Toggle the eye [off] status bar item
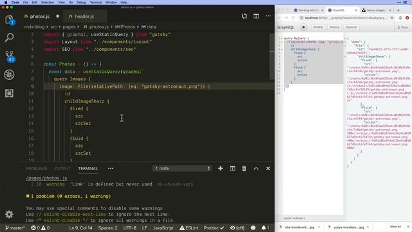 click(x=238, y=227)
